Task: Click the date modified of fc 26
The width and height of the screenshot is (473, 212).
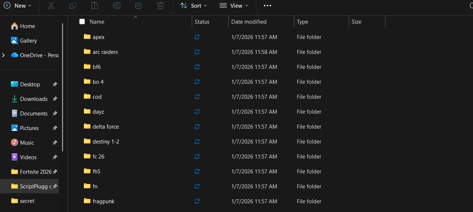Action: 254,157
